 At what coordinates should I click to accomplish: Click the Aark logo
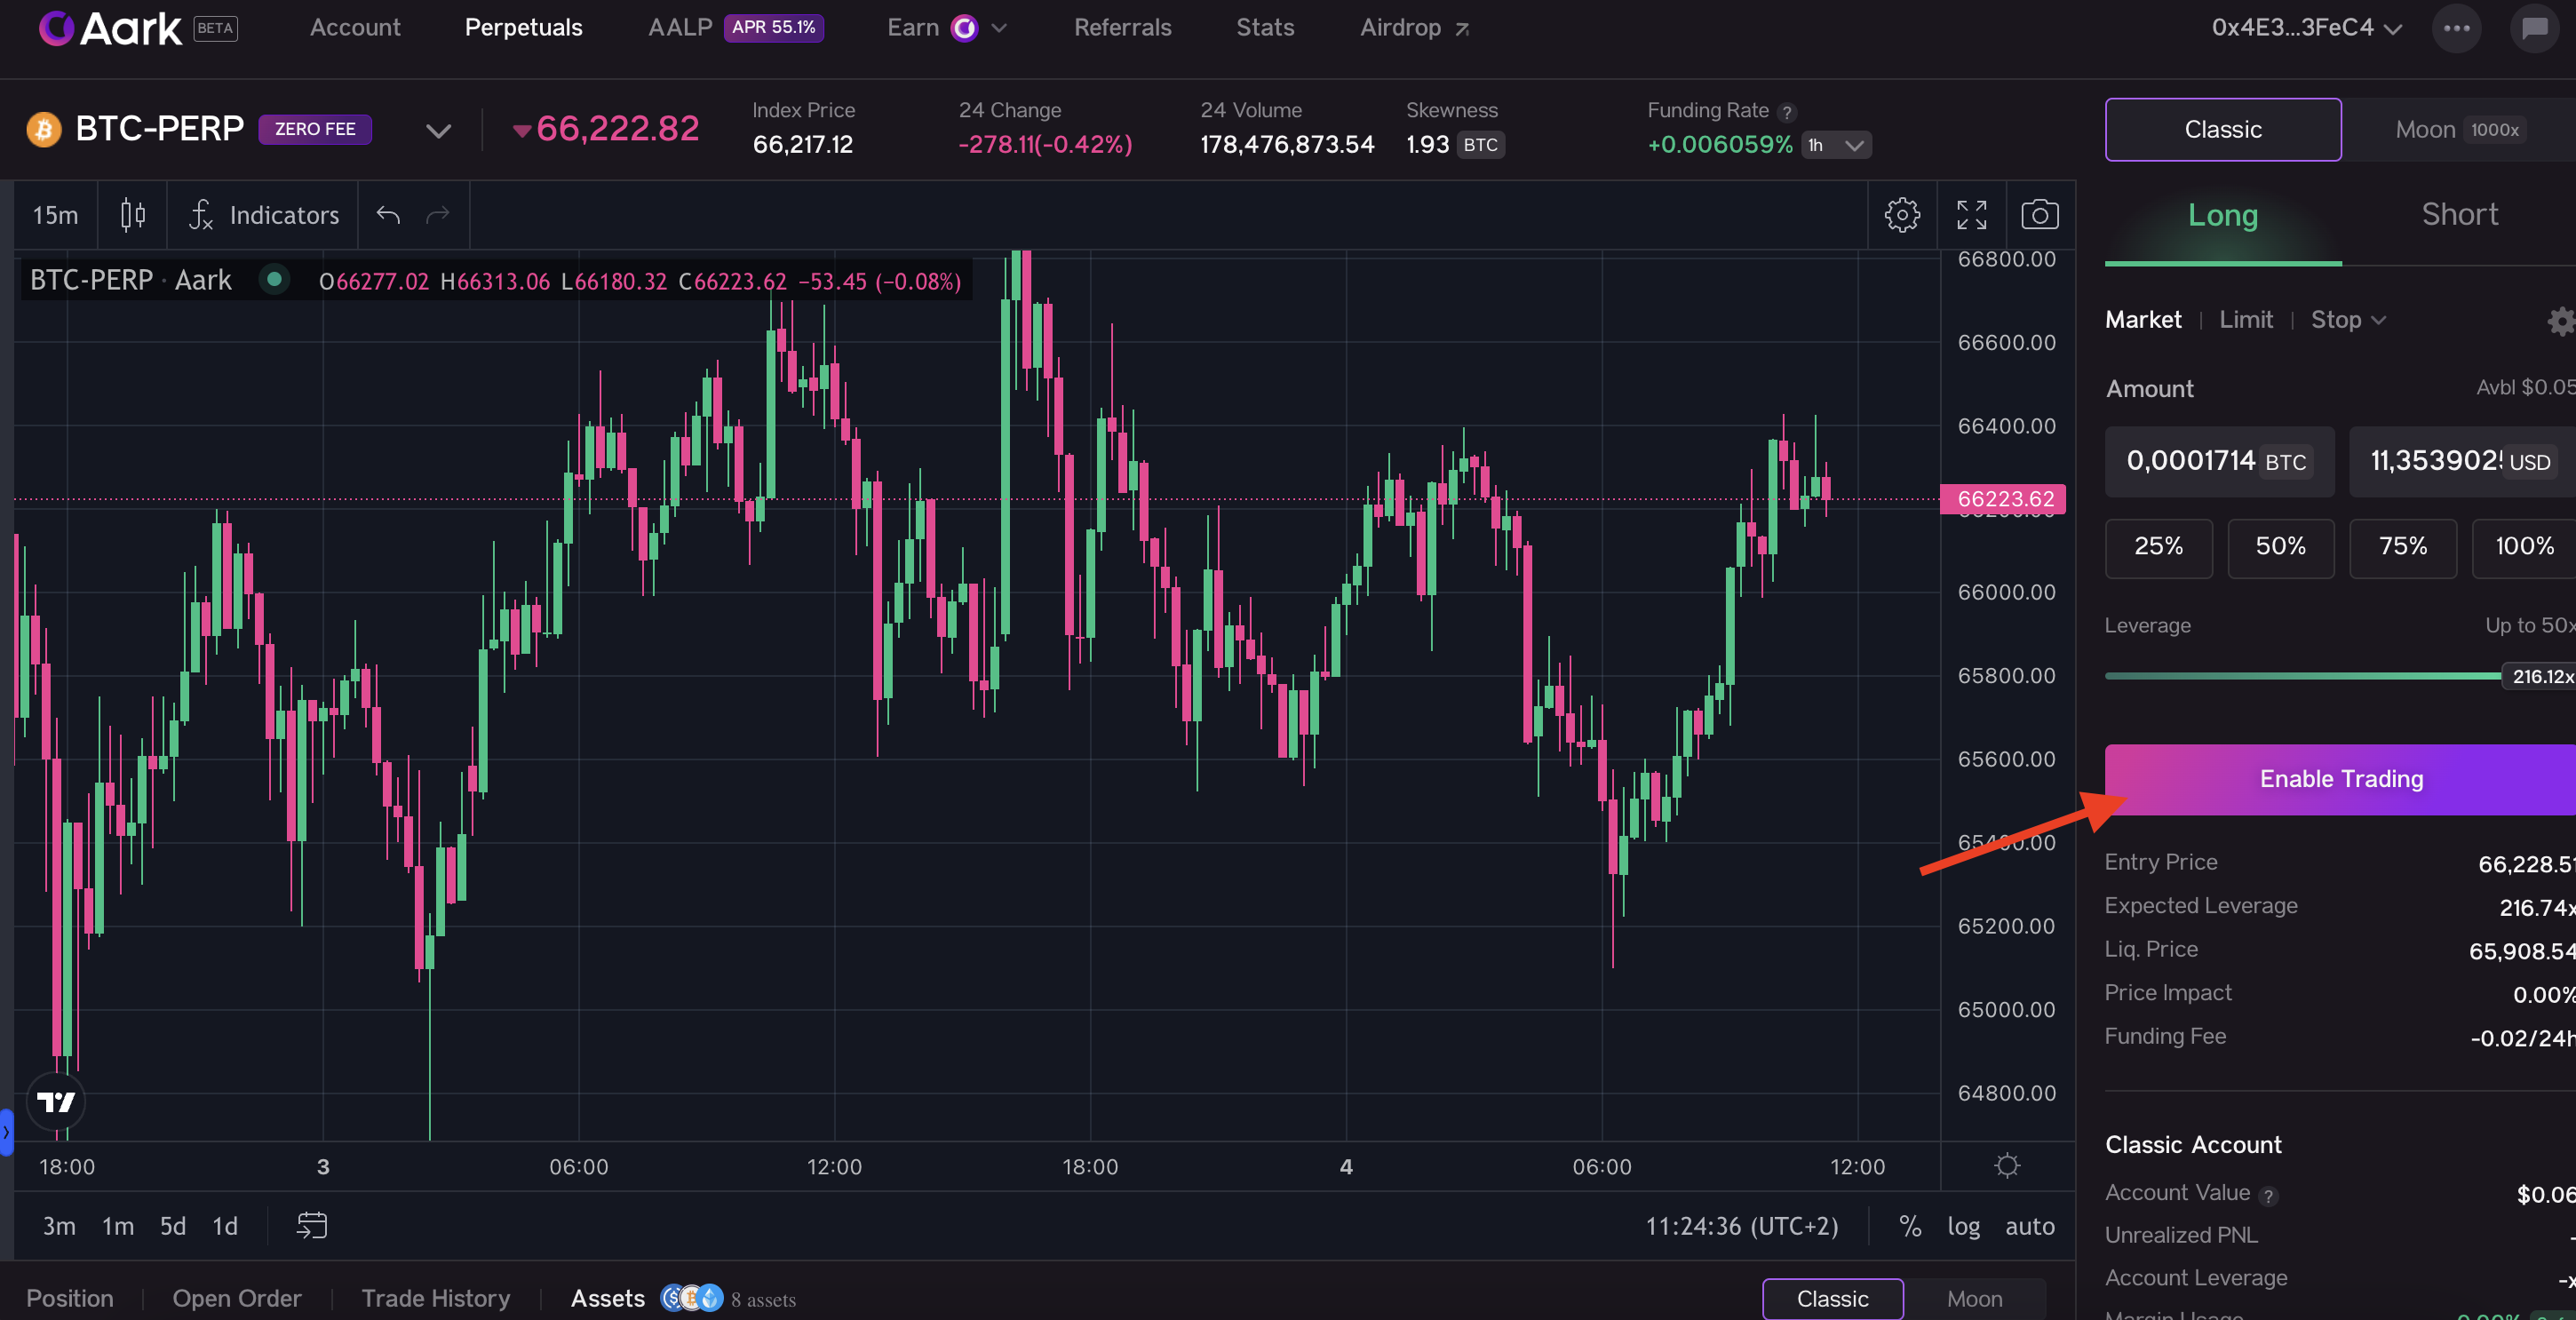click(x=110, y=28)
